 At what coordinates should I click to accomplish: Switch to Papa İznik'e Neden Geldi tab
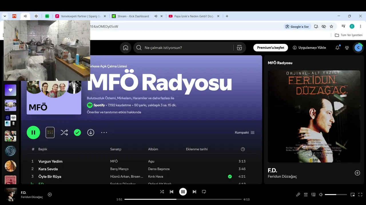(194, 16)
